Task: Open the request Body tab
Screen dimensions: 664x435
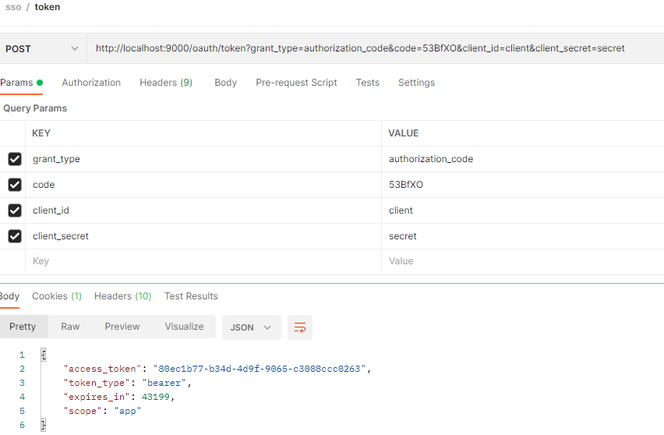Action: [x=225, y=83]
